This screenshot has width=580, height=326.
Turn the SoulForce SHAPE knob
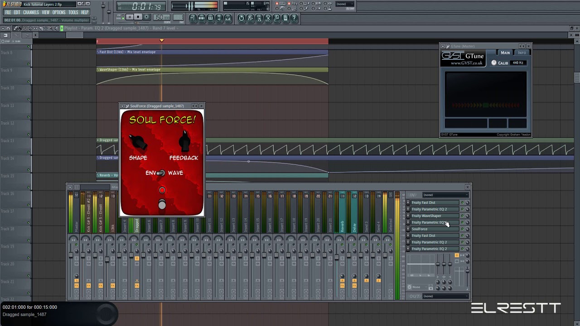(139, 142)
